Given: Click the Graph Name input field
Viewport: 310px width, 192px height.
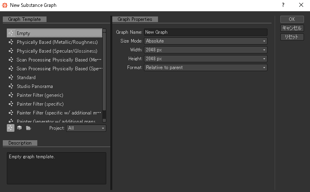Looking at the screenshot, I should [206, 32].
